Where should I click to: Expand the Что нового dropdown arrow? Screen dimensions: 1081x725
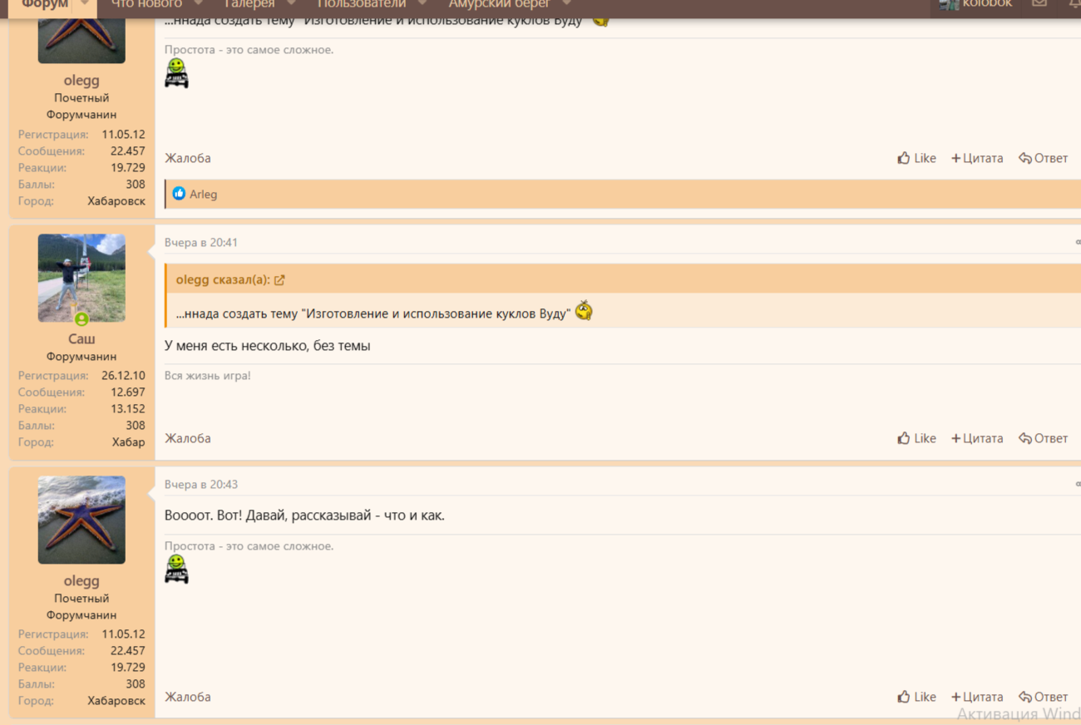pos(197,5)
